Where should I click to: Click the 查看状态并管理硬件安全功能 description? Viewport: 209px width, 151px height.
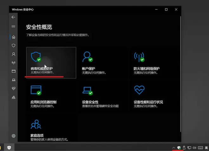pyautogui.click(x=100, y=106)
